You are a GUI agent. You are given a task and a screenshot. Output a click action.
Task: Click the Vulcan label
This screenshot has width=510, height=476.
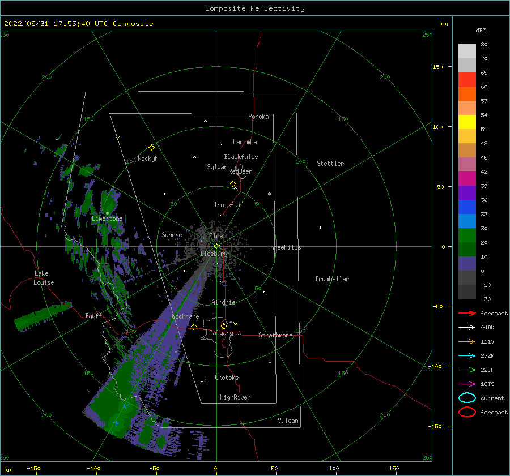(288, 421)
